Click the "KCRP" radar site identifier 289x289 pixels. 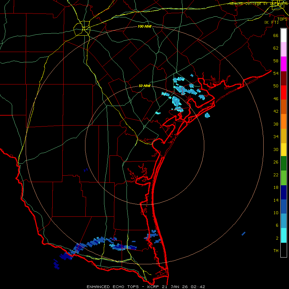[x=153, y=287]
